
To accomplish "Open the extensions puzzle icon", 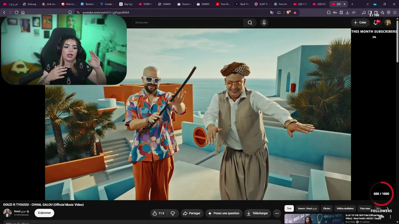I will [329, 12].
